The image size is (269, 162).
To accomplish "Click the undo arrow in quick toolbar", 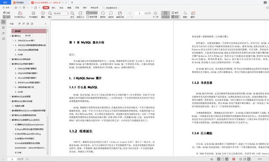I will [28, 8].
